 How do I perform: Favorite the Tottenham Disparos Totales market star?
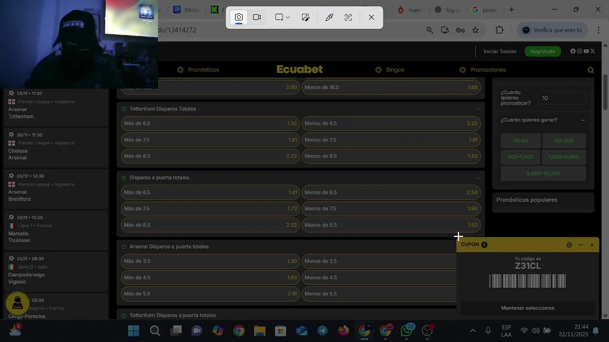tap(124, 109)
